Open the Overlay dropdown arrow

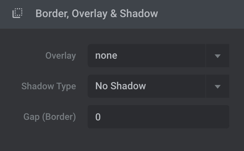point(218,56)
